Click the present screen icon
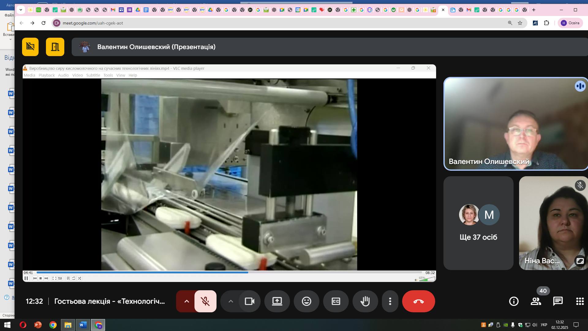The width and height of the screenshot is (588, 331). (x=277, y=301)
